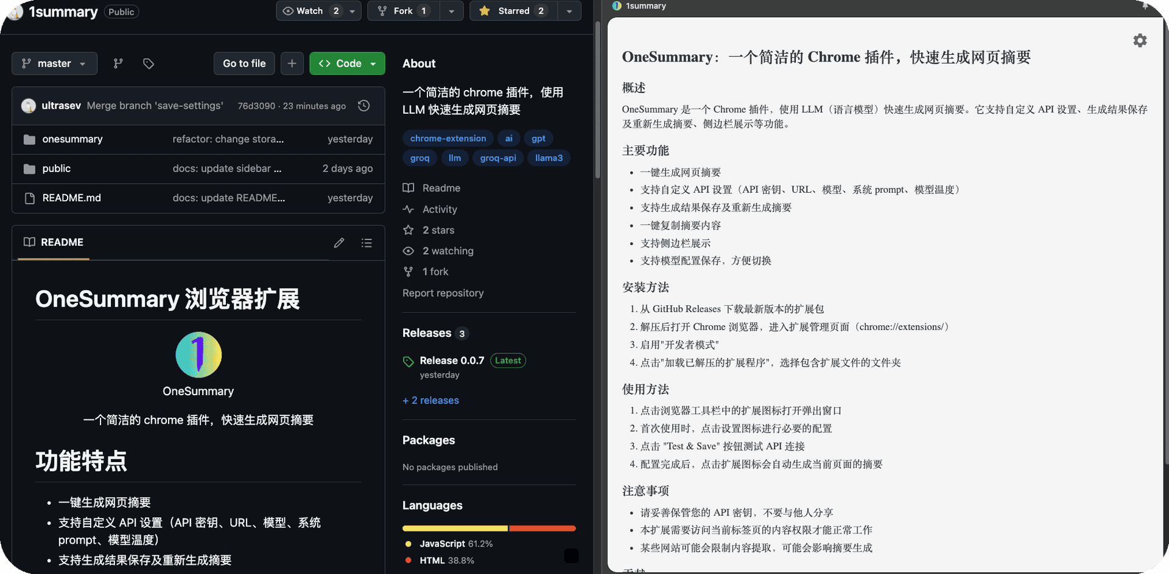Click the llm topic tag
Screen dimensions: 1169x574
[455, 158]
